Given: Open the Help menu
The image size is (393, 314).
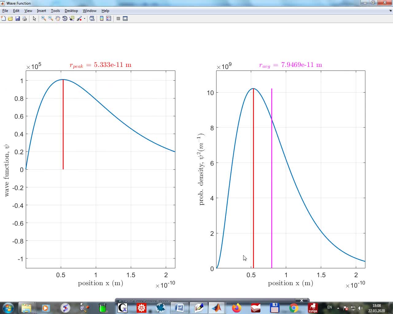Looking at the screenshot, I should (x=105, y=10).
